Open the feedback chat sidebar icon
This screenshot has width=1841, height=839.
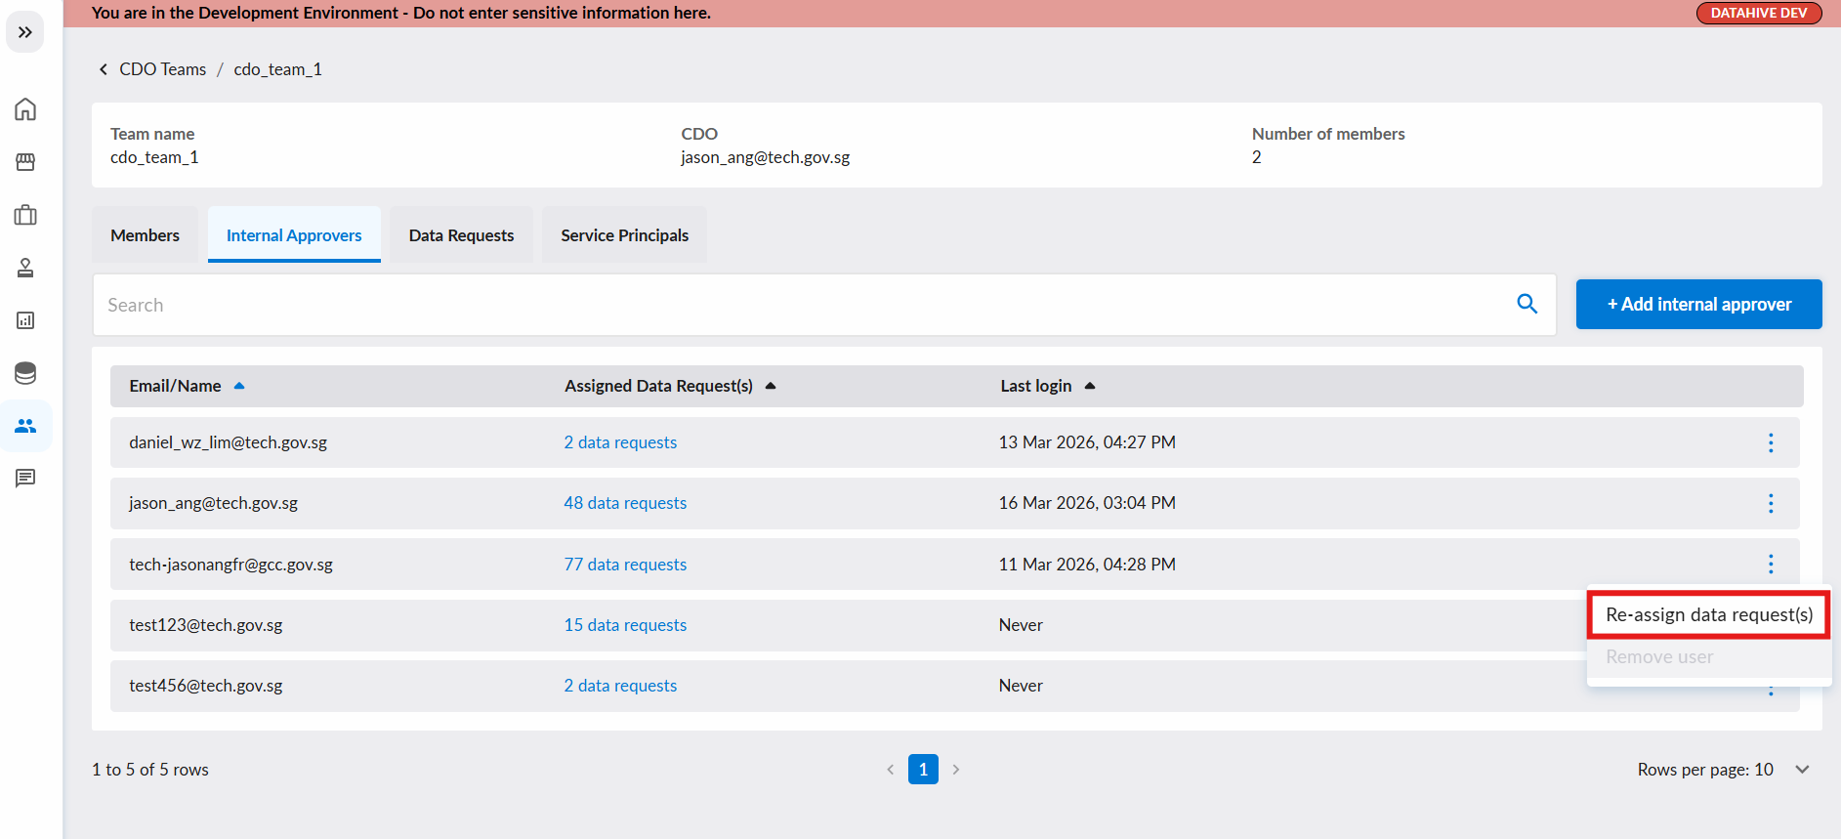click(x=25, y=478)
